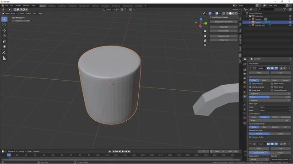Hide the selected Cylinder with its eye icon
Image resolution: width=293 pixels, height=164 pixels.
click(x=290, y=22)
